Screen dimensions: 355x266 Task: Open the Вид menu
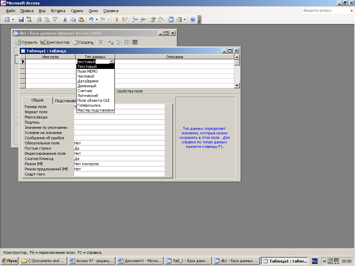point(42,11)
